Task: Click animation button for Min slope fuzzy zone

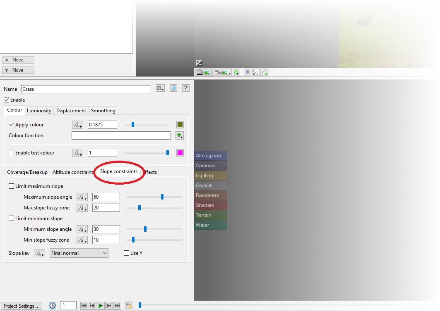Action: tap(82, 240)
